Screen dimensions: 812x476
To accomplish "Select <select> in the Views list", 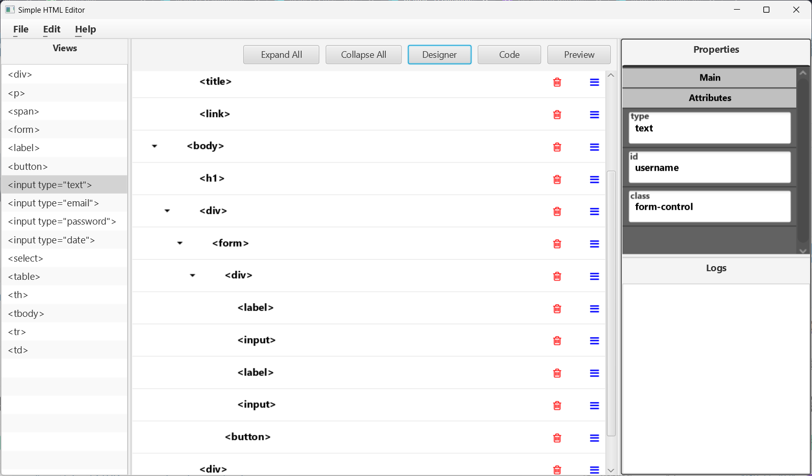I will coord(64,259).
